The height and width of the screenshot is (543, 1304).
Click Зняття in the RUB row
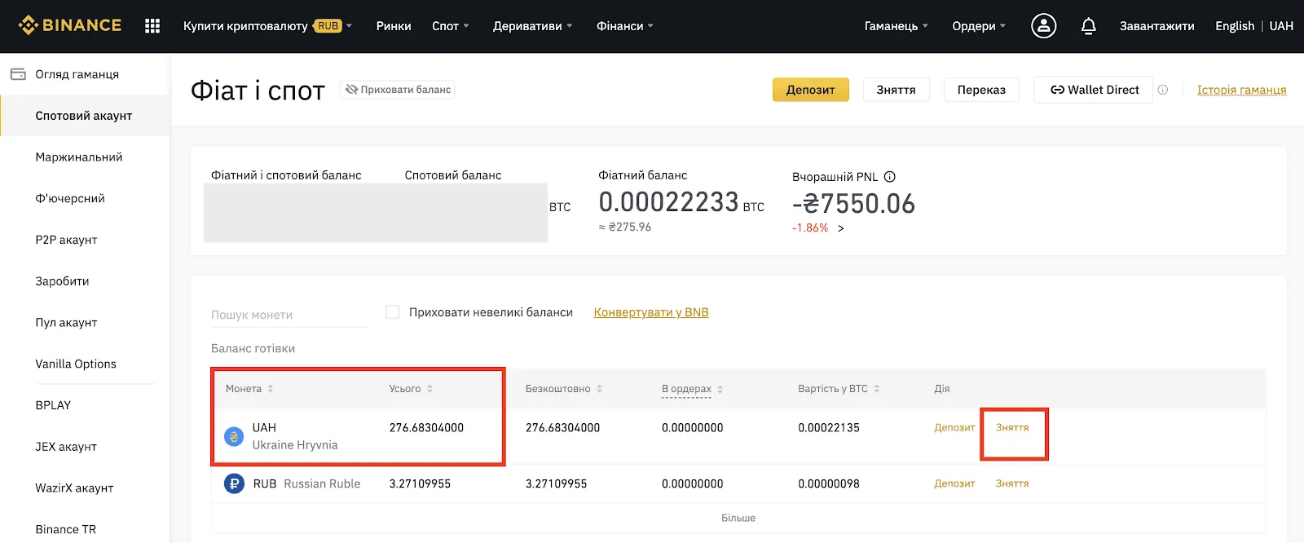click(x=1012, y=483)
